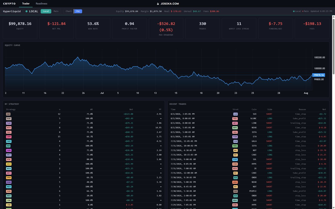Screen dimensions: 335x209
Task: Switch account view to Local
Action: (x=46, y=11)
